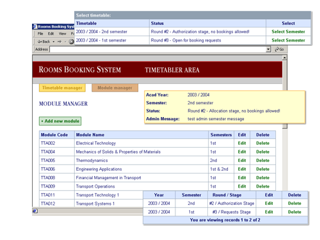Click the page scrollbar up arrow

pos(284,58)
